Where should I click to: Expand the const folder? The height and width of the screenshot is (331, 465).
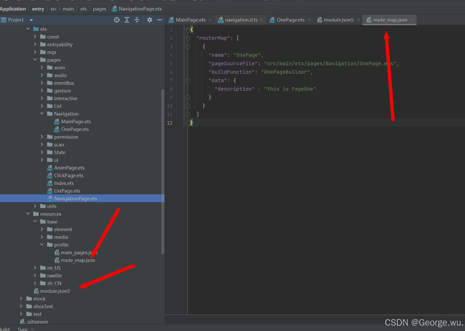(35, 37)
